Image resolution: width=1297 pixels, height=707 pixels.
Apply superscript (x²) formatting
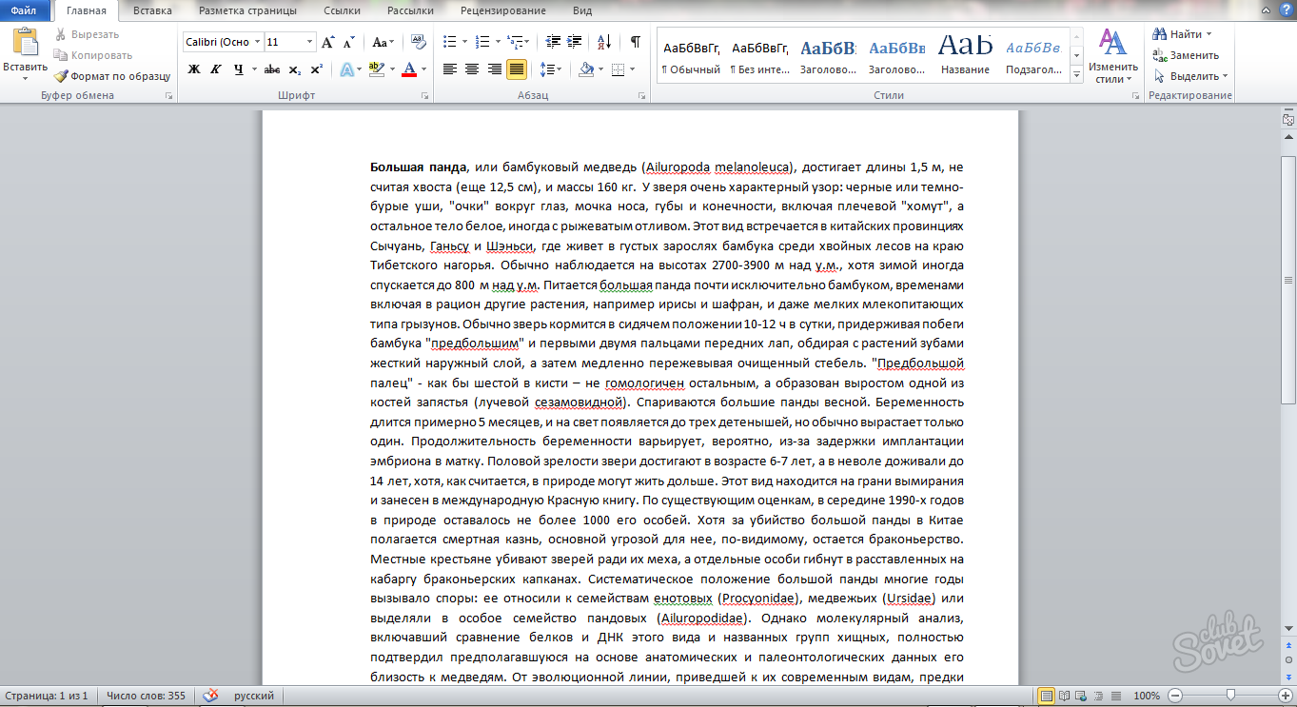(x=316, y=69)
